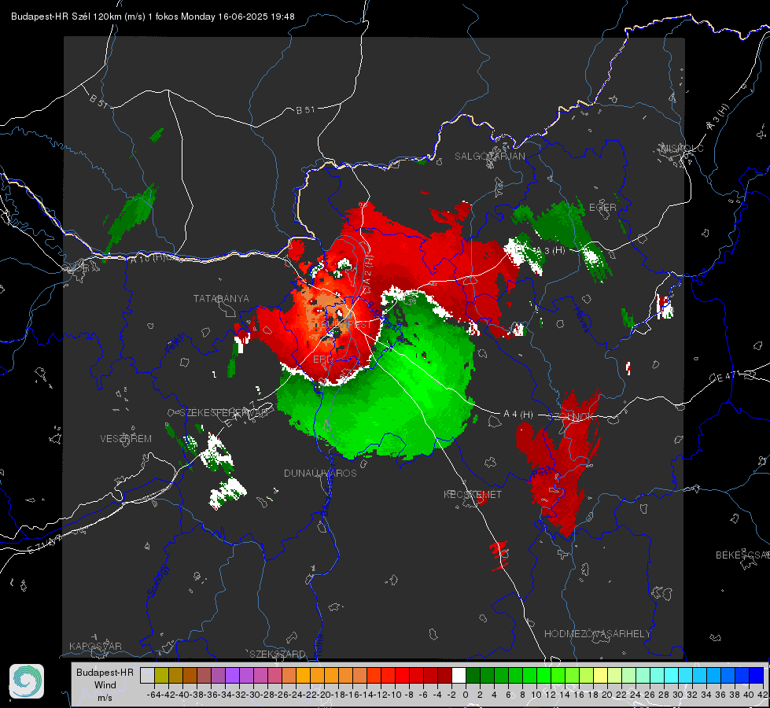The width and height of the screenshot is (770, 708).
Task: Choose the bright green swatch between 10 and 12
Action: [543, 675]
